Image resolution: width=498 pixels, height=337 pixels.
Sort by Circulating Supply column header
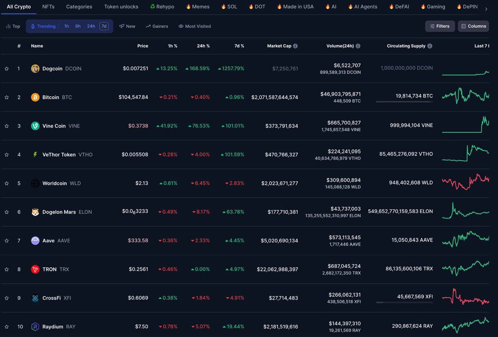(406, 46)
